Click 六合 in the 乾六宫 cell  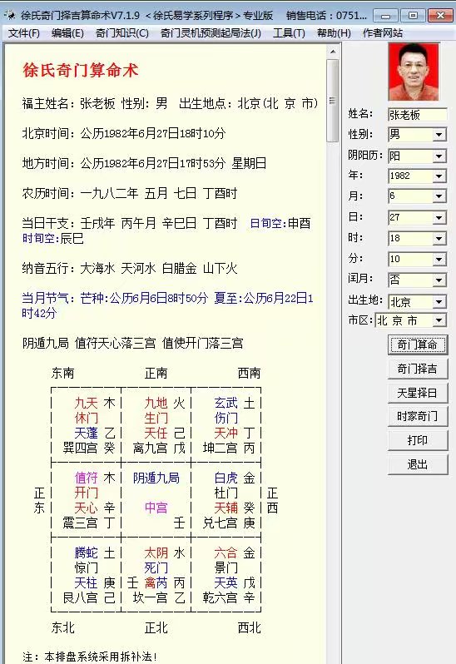pyautogui.click(x=226, y=553)
